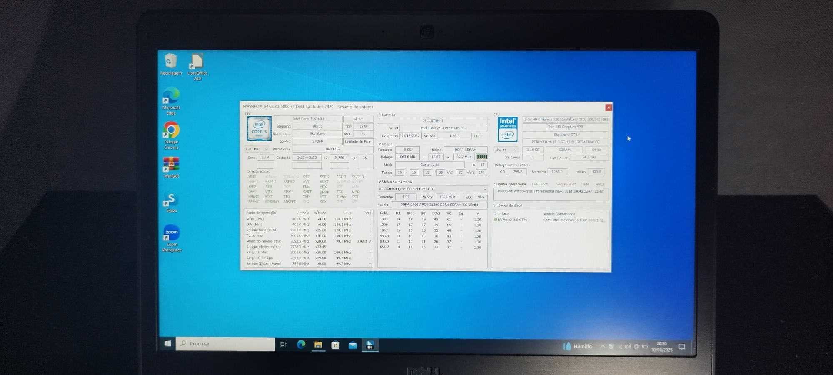Close the HWiNFO summary window
The width and height of the screenshot is (833, 375).
[x=608, y=107]
